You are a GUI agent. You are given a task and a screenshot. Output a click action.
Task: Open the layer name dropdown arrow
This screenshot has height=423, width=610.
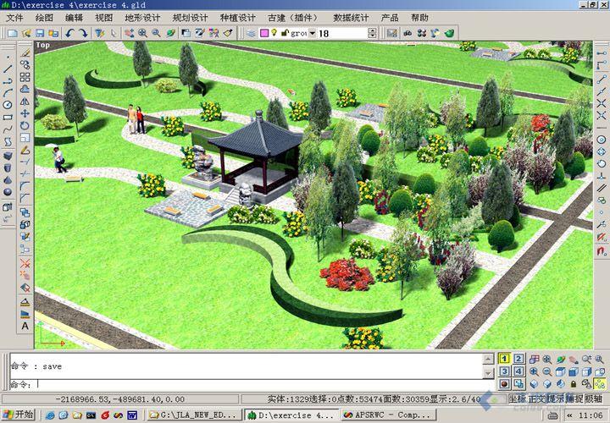[312, 33]
